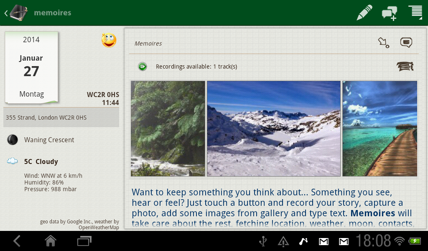The image size is (428, 251).
Task: Open the scroll ribbon icon beside recordings
Action: [405, 67]
